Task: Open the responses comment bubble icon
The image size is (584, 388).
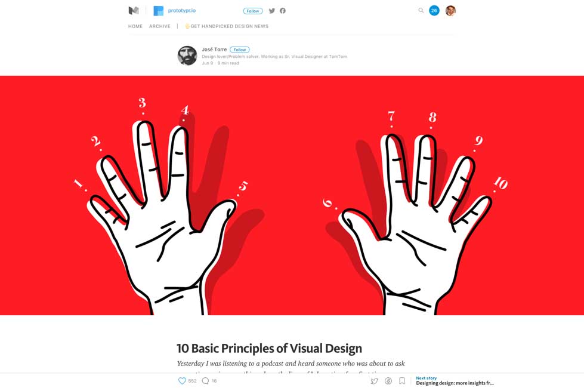Action: [x=205, y=381]
